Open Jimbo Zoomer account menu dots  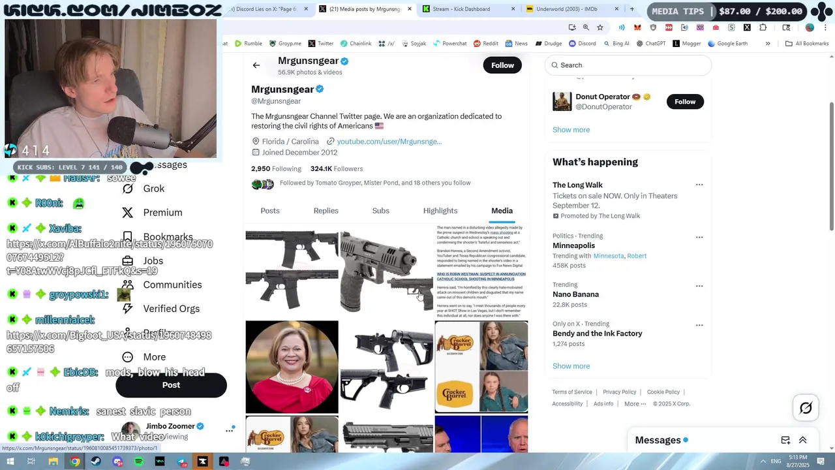coord(230,430)
